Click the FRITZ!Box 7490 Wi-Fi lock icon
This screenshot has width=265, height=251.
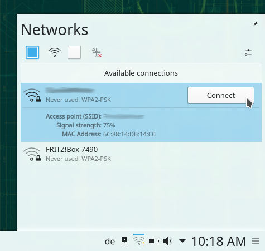tap(32, 154)
